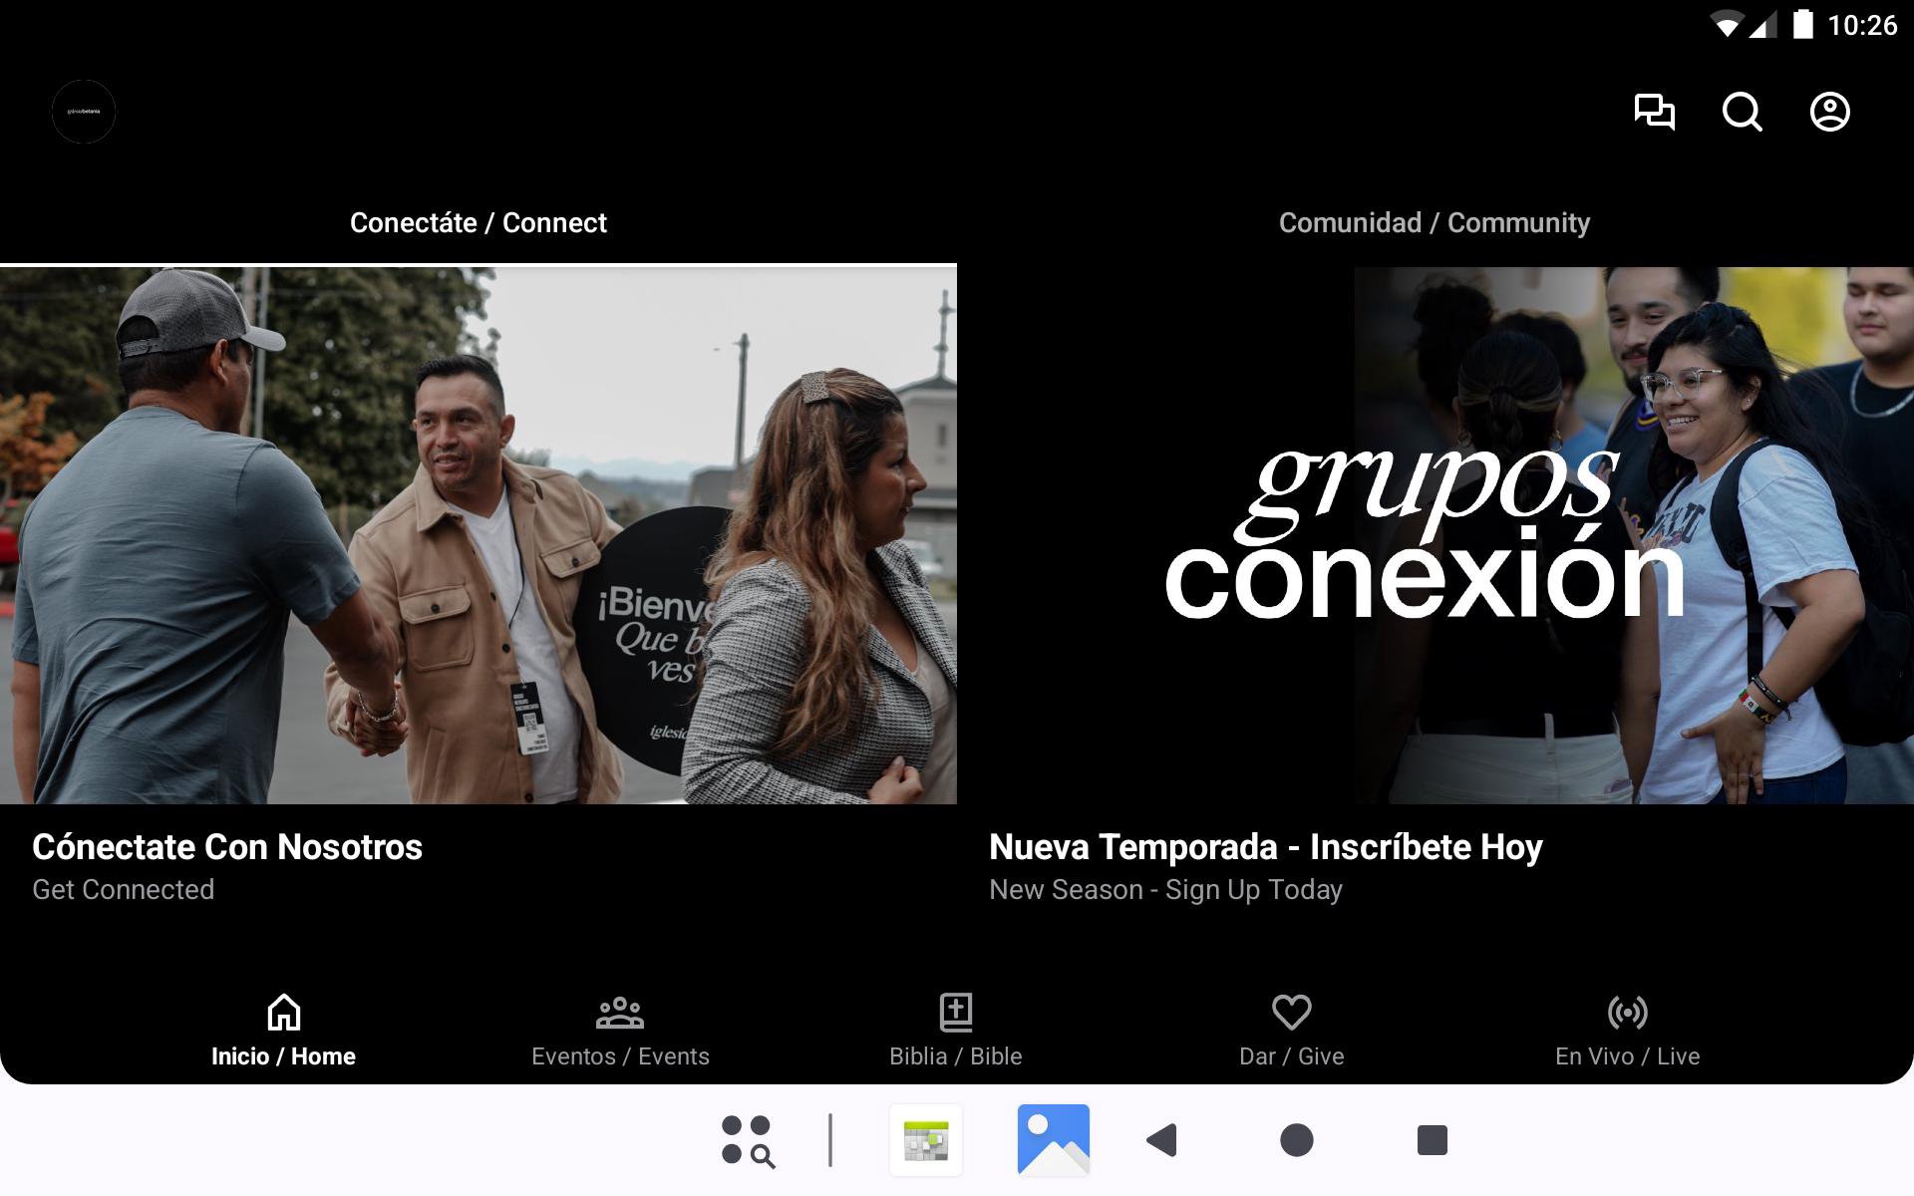This screenshot has height=1196, width=1914.
Task: Select the Conectáte / Connect tab
Action: click(478, 223)
